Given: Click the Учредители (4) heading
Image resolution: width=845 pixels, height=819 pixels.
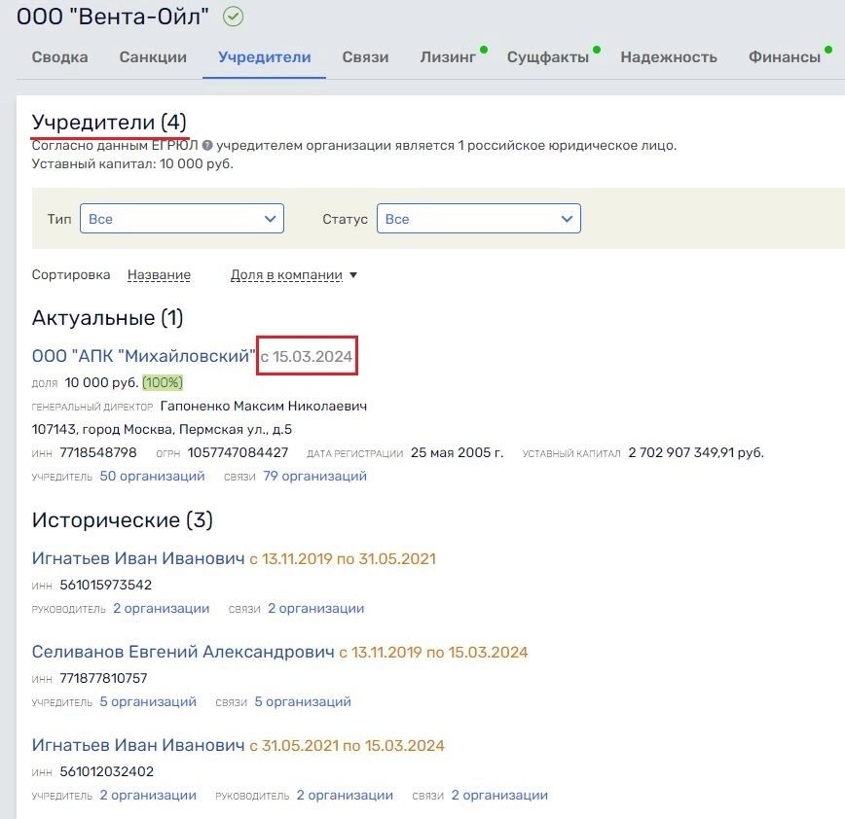Looking at the screenshot, I should point(109,123).
